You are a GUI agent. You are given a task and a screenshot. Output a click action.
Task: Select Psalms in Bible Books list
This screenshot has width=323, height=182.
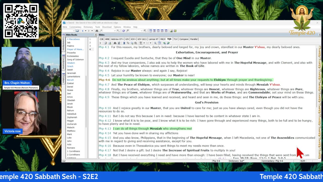(70, 46)
